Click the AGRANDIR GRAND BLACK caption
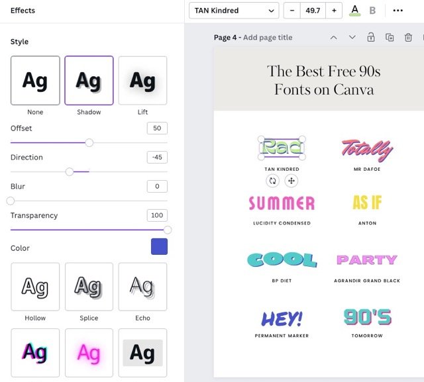 point(367,281)
